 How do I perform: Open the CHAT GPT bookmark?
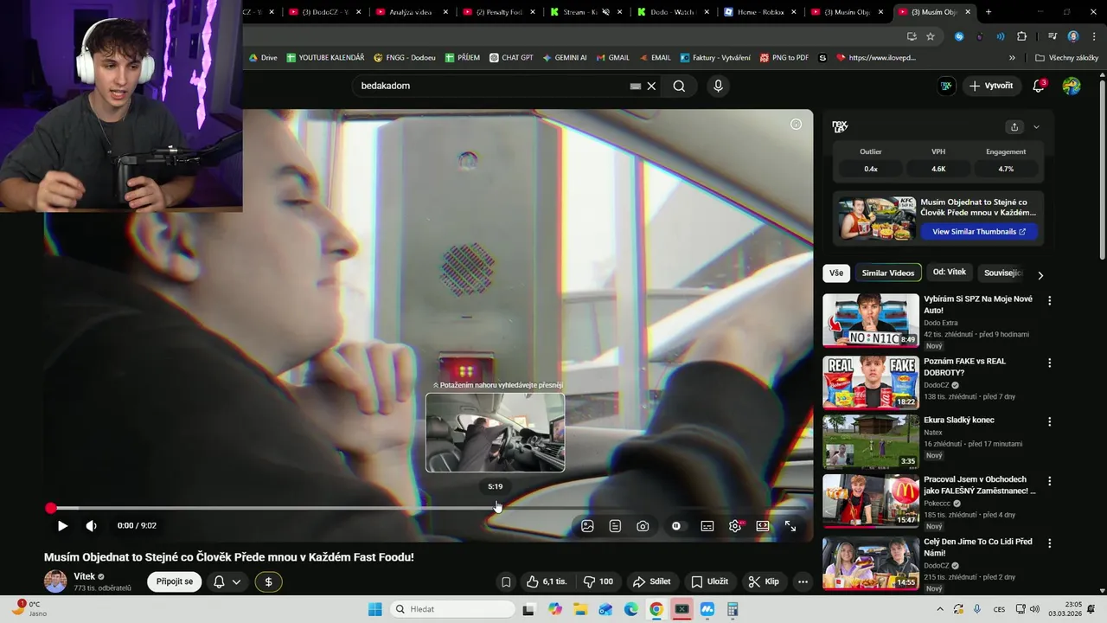point(511,58)
